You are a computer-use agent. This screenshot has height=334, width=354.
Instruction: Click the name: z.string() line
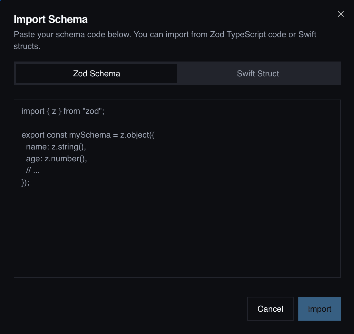pyautogui.click(x=56, y=147)
